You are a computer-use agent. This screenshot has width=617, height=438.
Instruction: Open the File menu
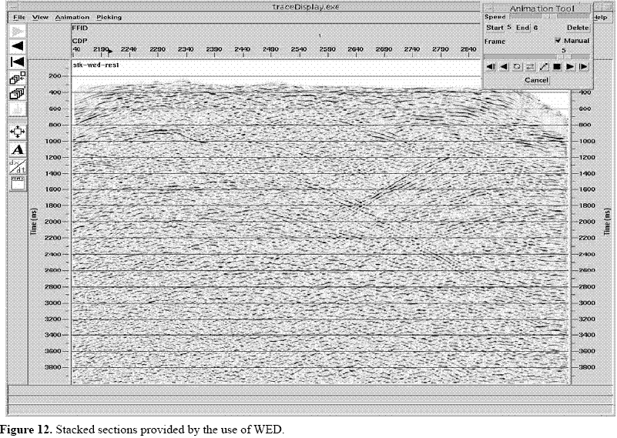coord(19,17)
